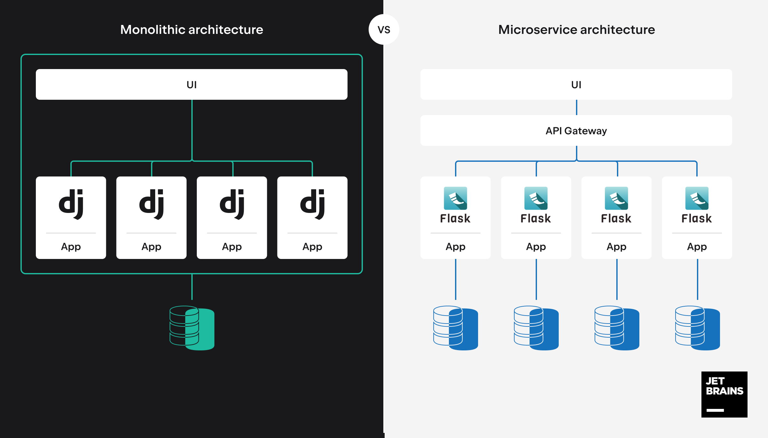Click the second blue database icon
The width and height of the screenshot is (768, 438).
[x=536, y=328]
